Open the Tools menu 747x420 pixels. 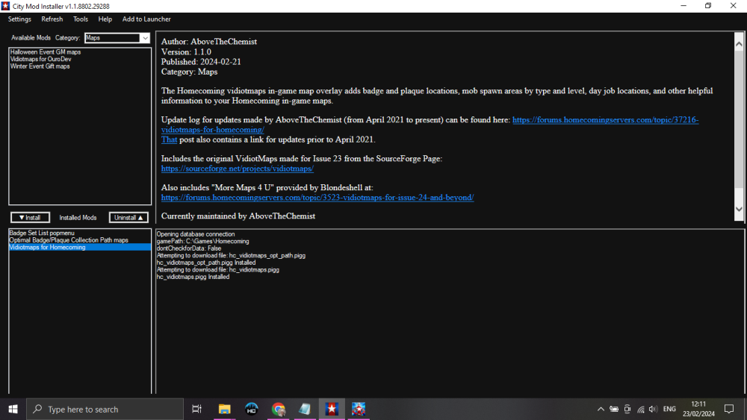tap(80, 19)
